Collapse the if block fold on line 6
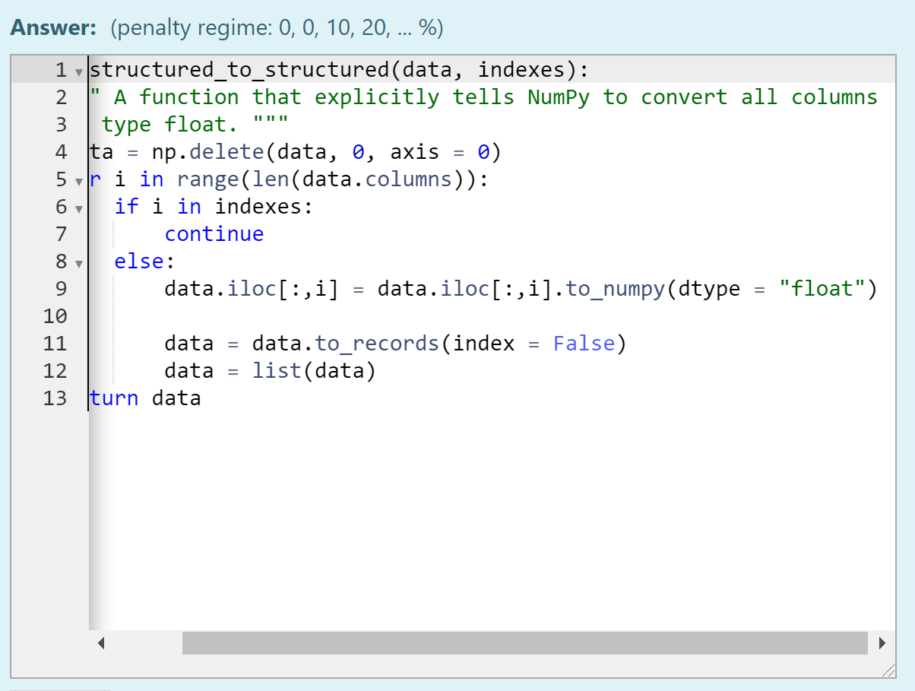This screenshot has height=691, width=915. (x=78, y=207)
